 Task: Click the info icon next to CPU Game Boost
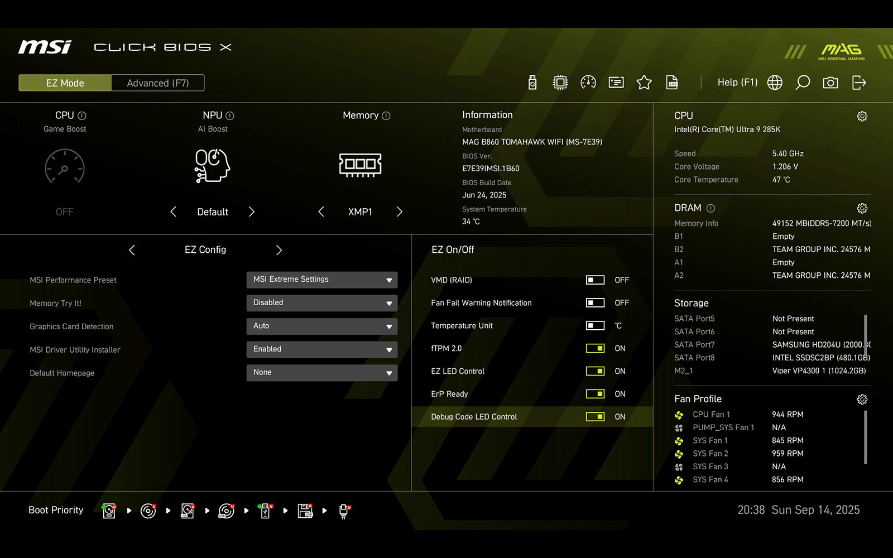click(x=82, y=116)
